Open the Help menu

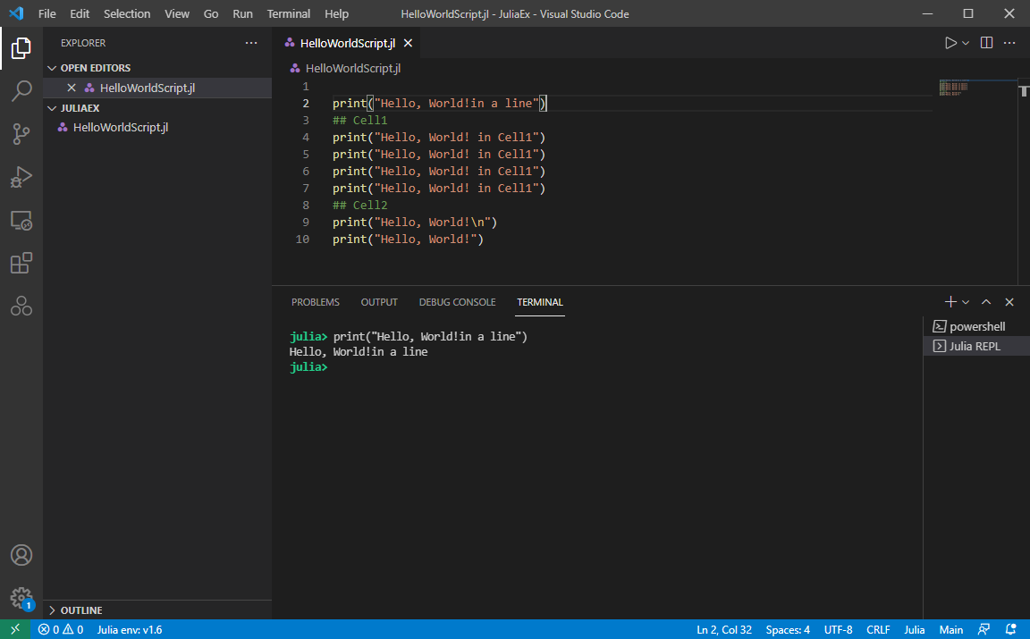click(336, 13)
